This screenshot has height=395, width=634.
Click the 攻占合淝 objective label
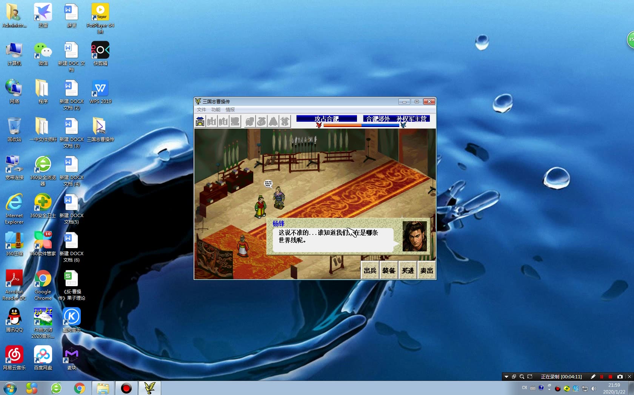(326, 119)
